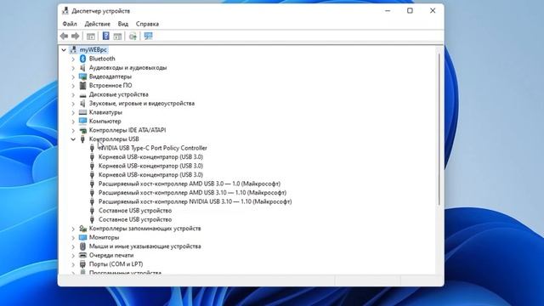The width and height of the screenshot is (544, 306).
Task: Select the first Корневой USB-концентратор (USB 3.0)
Action: tap(151, 156)
